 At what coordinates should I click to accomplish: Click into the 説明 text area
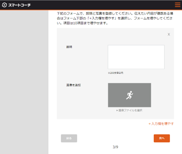(x=136, y=57)
